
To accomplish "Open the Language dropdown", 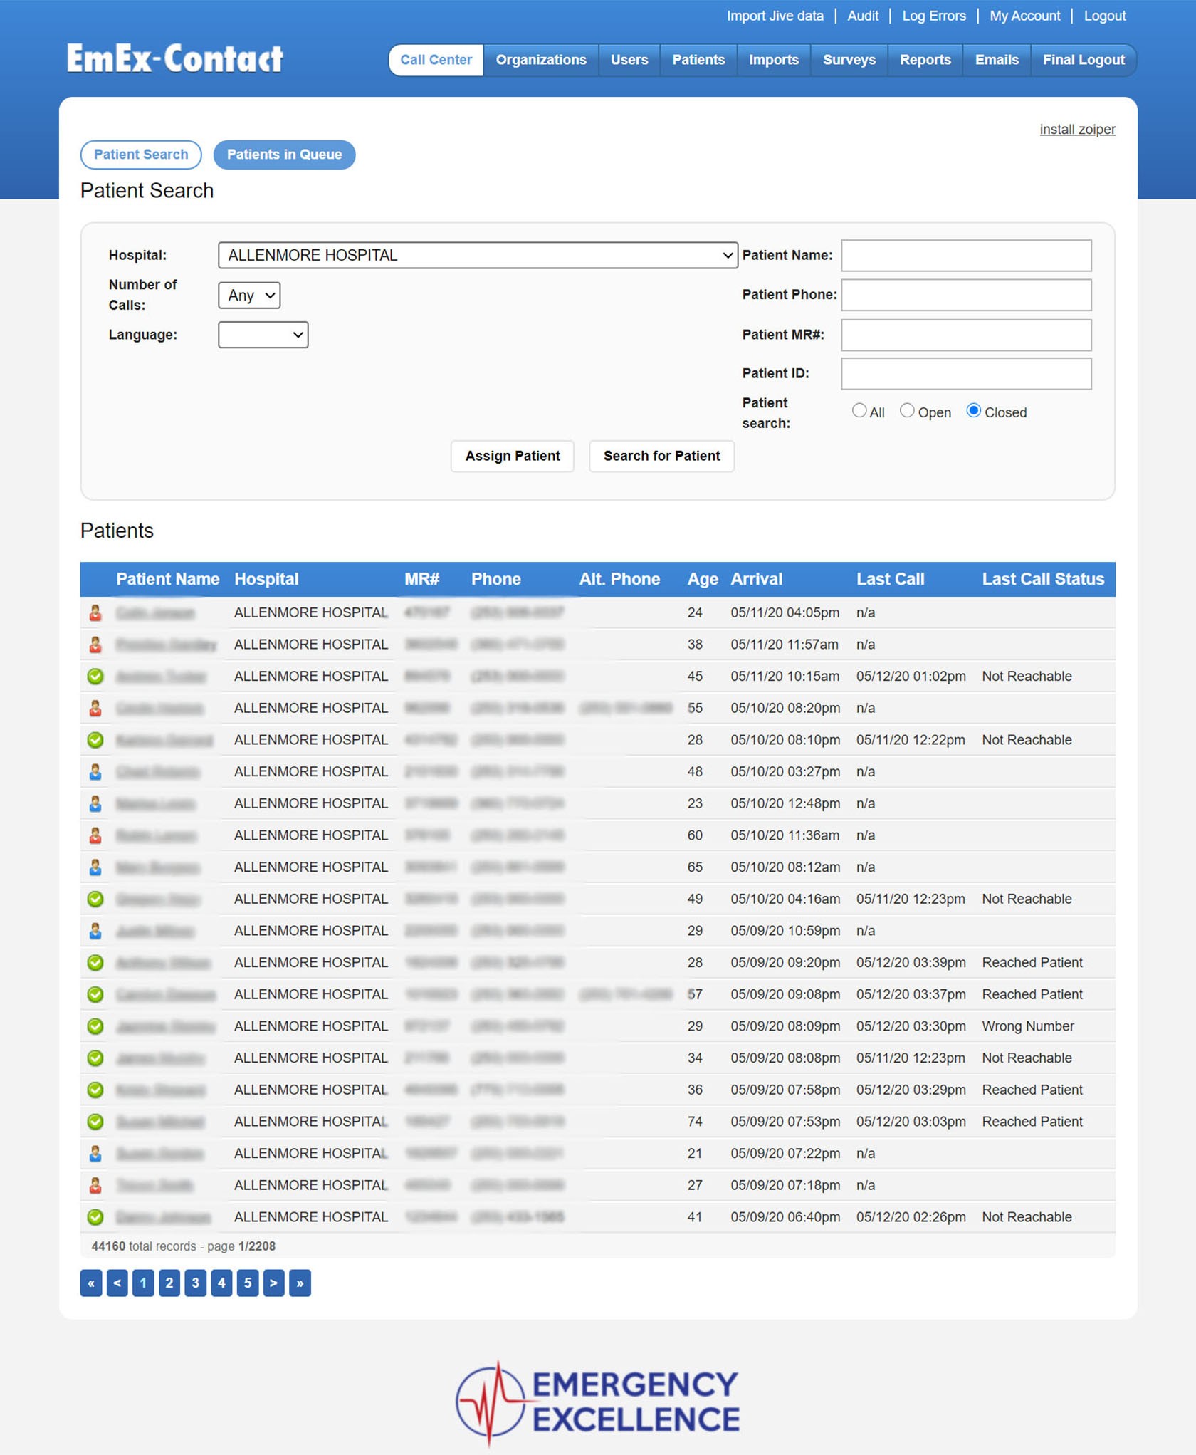I will pyautogui.click(x=263, y=335).
